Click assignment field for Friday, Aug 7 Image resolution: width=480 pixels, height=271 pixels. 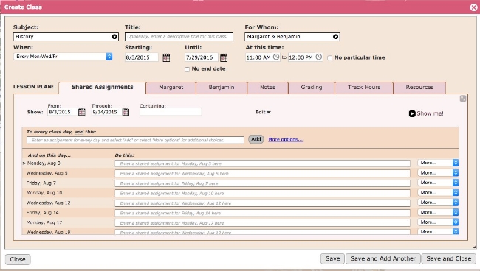(x=263, y=183)
